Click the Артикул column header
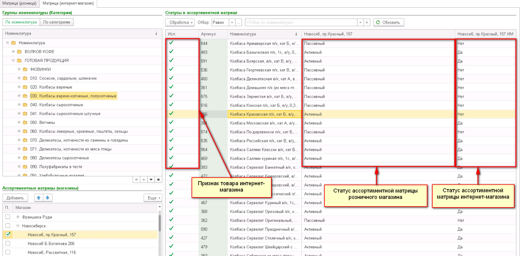 click(x=213, y=34)
